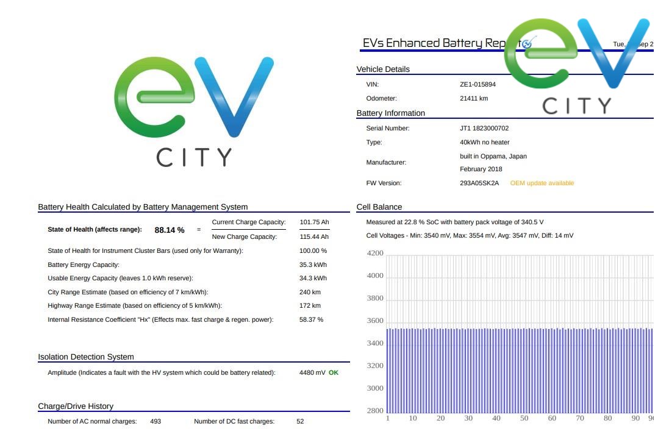Open the "OEM update available" link
669x429 pixels.
542,183
